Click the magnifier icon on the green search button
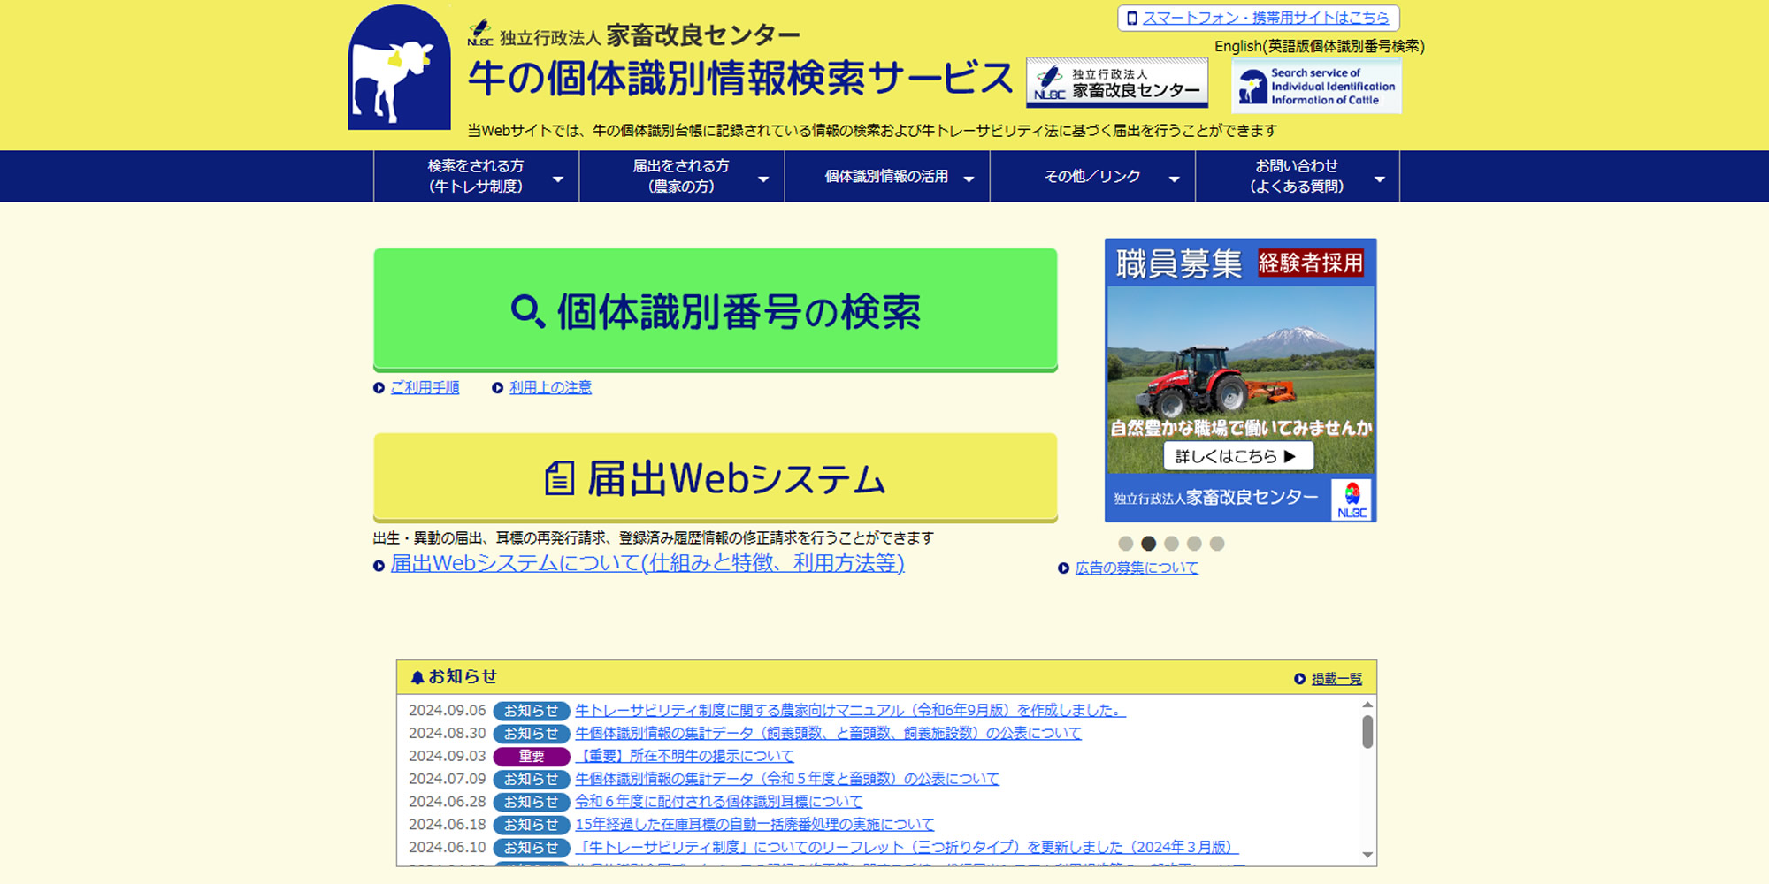Screen dimensions: 1769x884 tap(527, 311)
